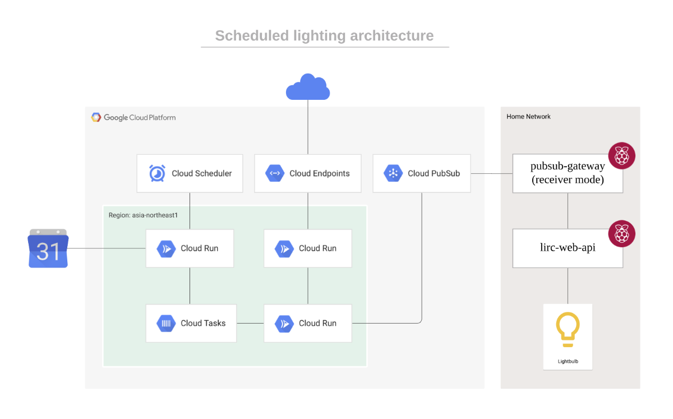673x419 pixels.
Task: Click the 'Cloud Tasks' label text
Action: (x=203, y=323)
